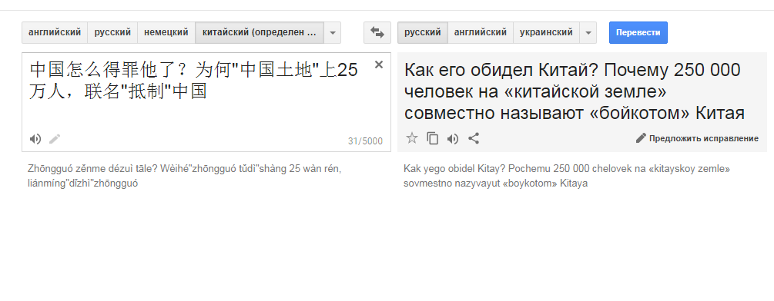Star the Russian translation
This screenshot has height=301, width=774.
412,138
